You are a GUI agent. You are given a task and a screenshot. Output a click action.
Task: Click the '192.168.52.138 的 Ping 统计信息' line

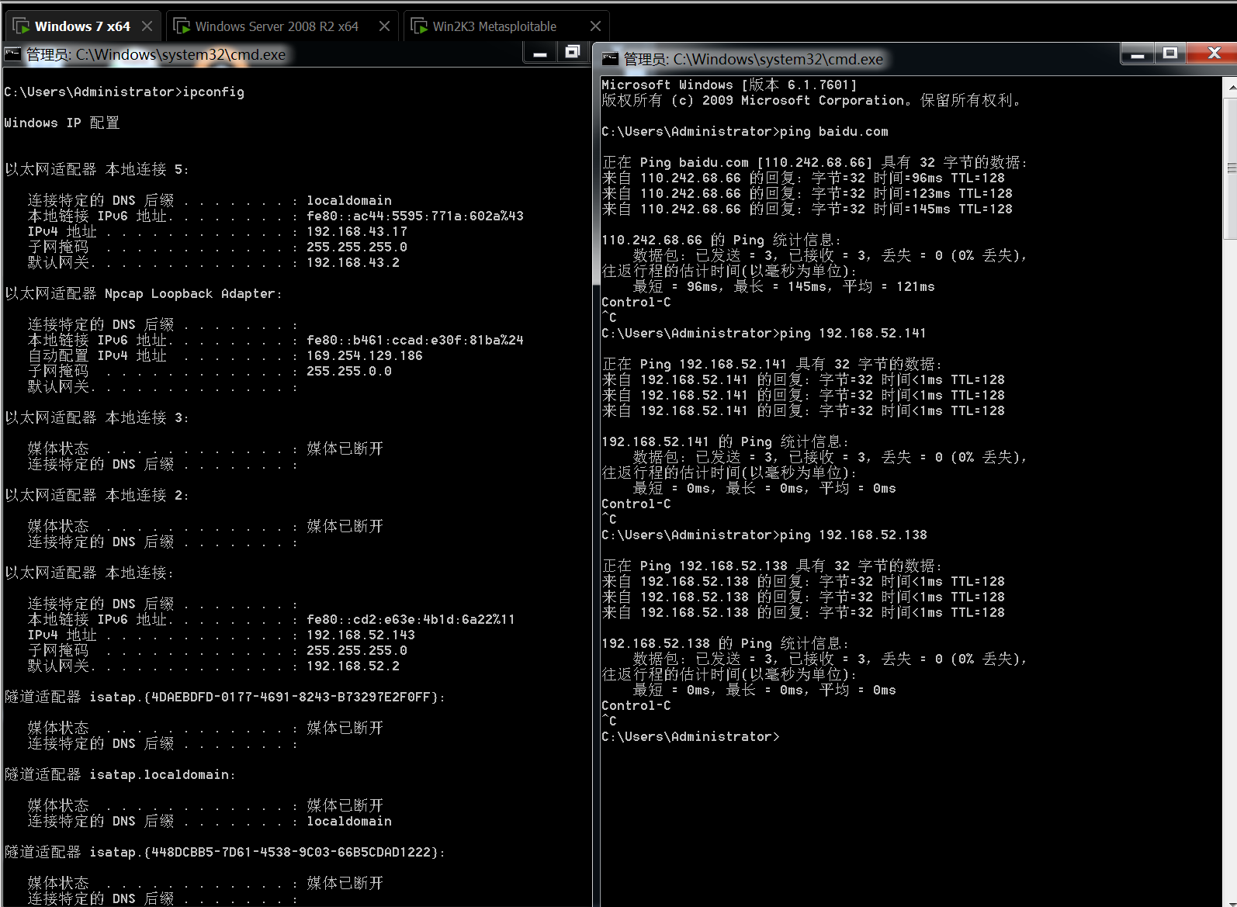coord(726,644)
